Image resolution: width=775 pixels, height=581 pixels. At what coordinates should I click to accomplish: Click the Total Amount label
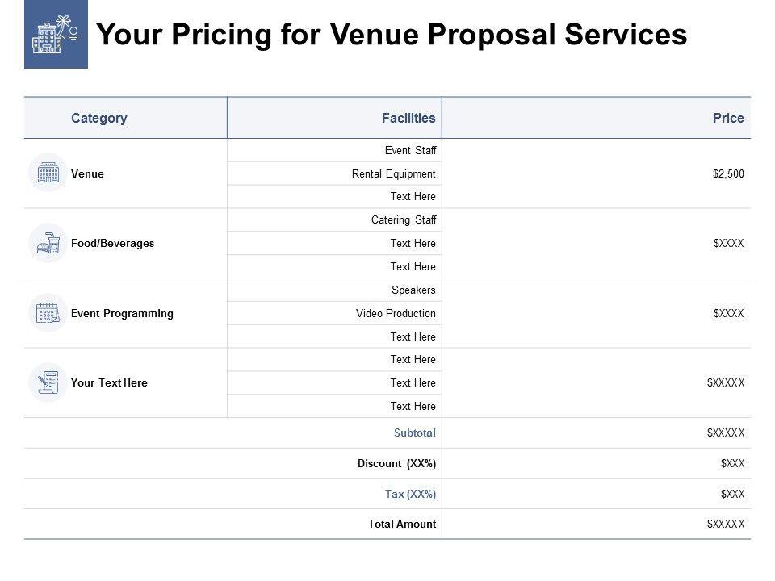pyautogui.click(x=402, y=524)
